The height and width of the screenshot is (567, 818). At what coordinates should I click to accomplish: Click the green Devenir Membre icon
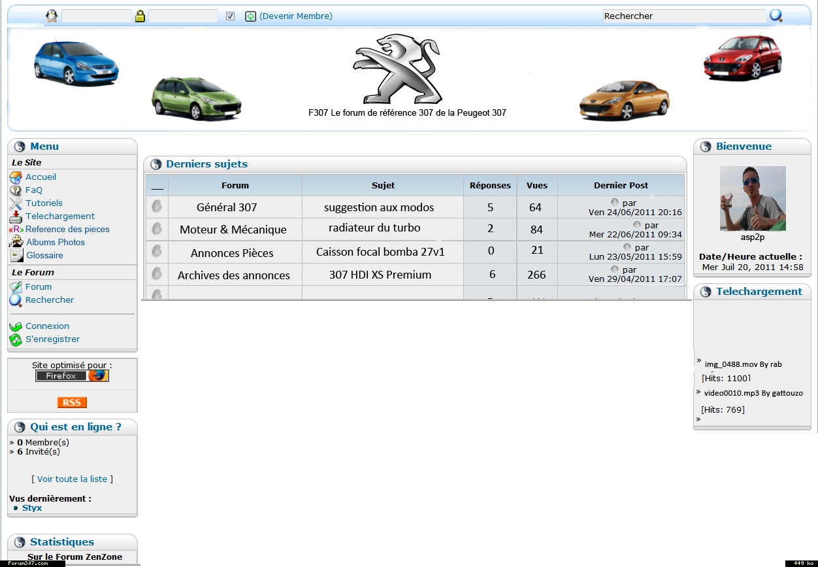click(250, 16)
